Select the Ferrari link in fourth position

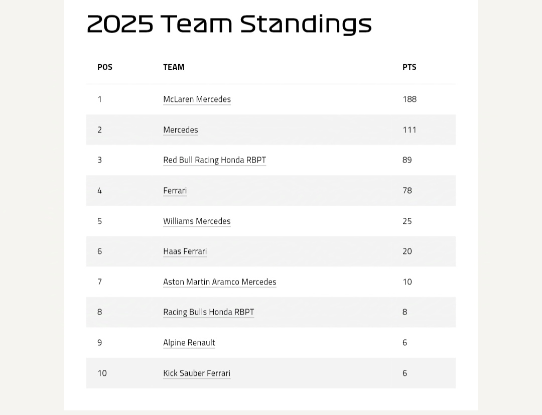(x=175, y=191)
